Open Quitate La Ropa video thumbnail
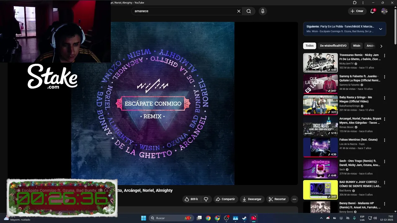This screenshot has height=223, width=397. (x=320, y=84)
